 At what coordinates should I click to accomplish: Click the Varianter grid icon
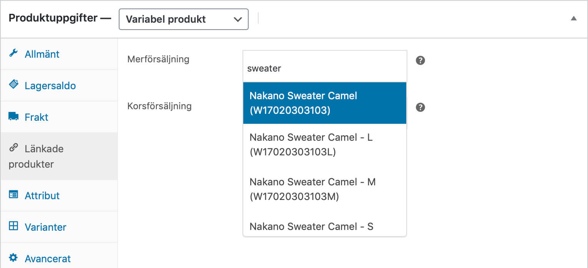(x=13, y=226)
